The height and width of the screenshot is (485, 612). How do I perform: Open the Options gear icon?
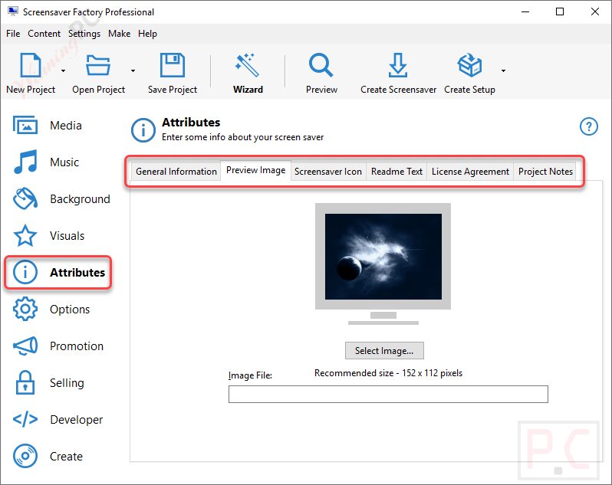(x=25, y=309)
